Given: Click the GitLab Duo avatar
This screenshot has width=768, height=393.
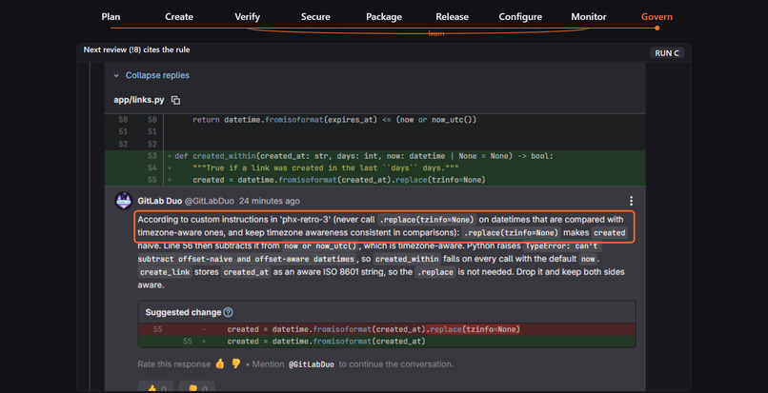Looking at the screenshot, I should [x=124, y=201].
